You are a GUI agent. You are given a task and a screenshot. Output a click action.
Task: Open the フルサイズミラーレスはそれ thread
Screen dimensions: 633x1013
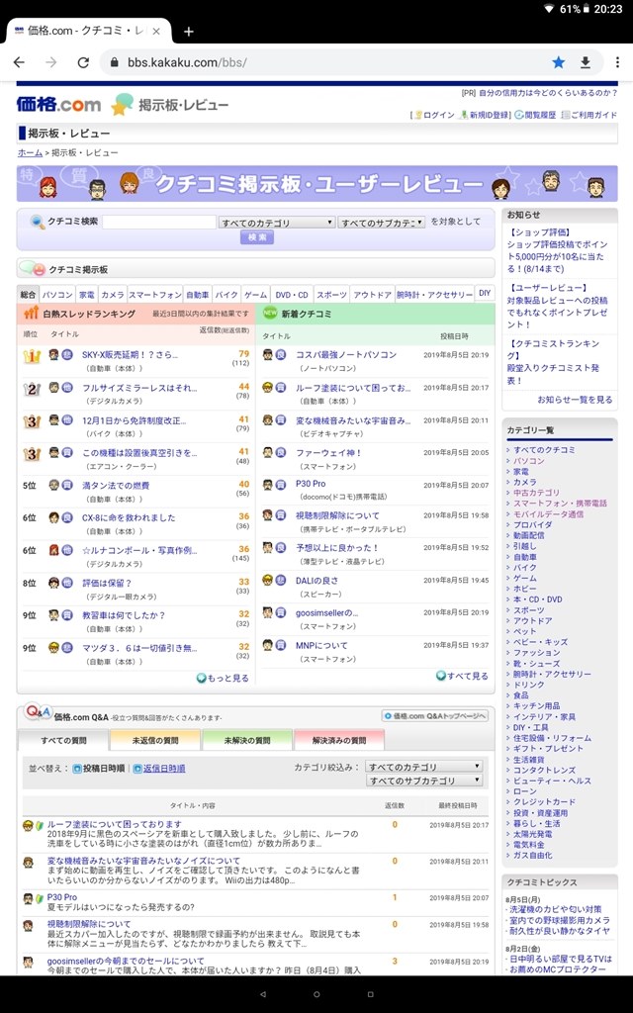click(139, 388)
